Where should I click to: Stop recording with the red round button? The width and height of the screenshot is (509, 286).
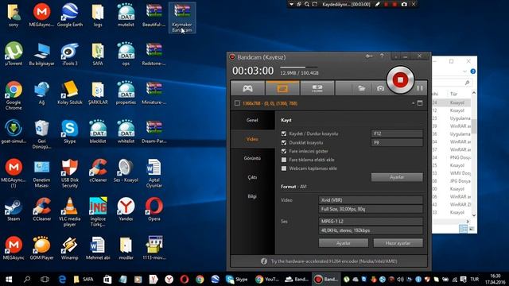coord(400,79)
